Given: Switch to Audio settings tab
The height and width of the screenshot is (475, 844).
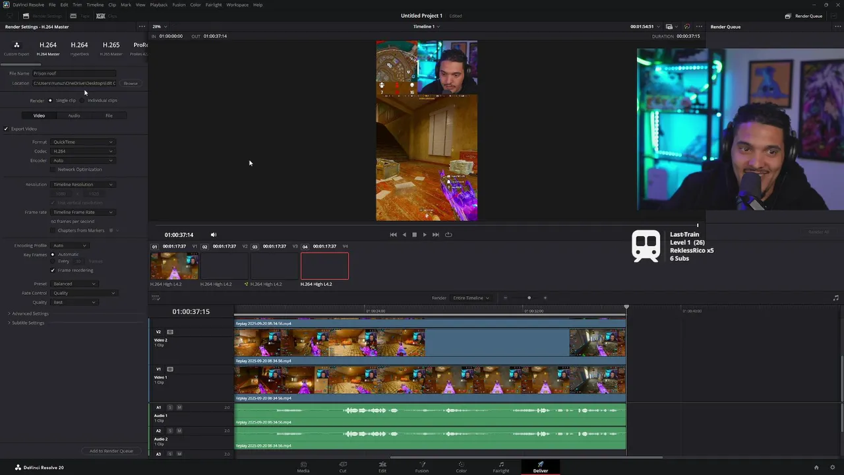Looking at the screenshot, I should (74, 115).
